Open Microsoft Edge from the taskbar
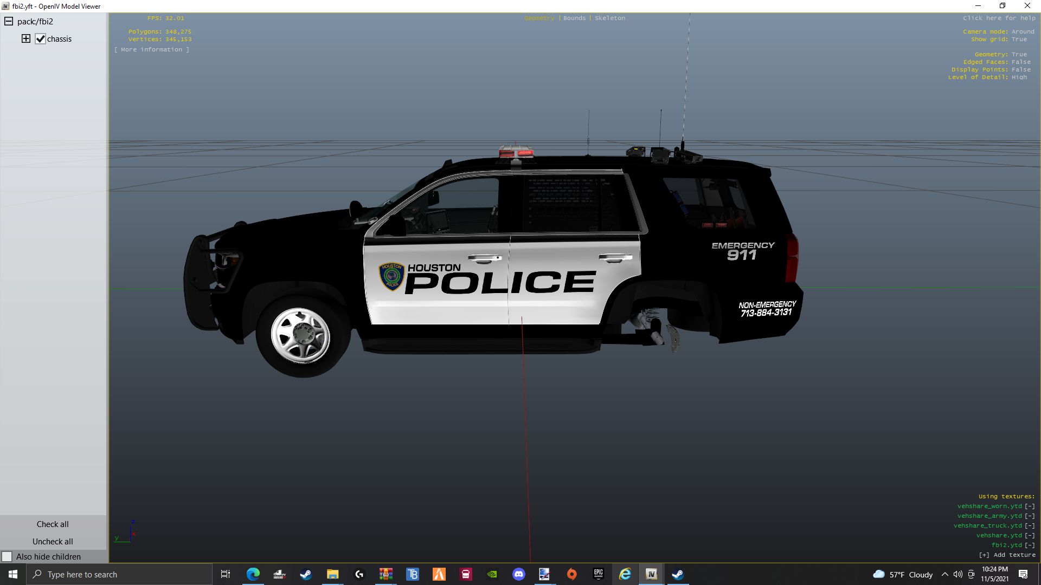The width and height of the screenshot is (1041, 585). [x=253, y=574]
